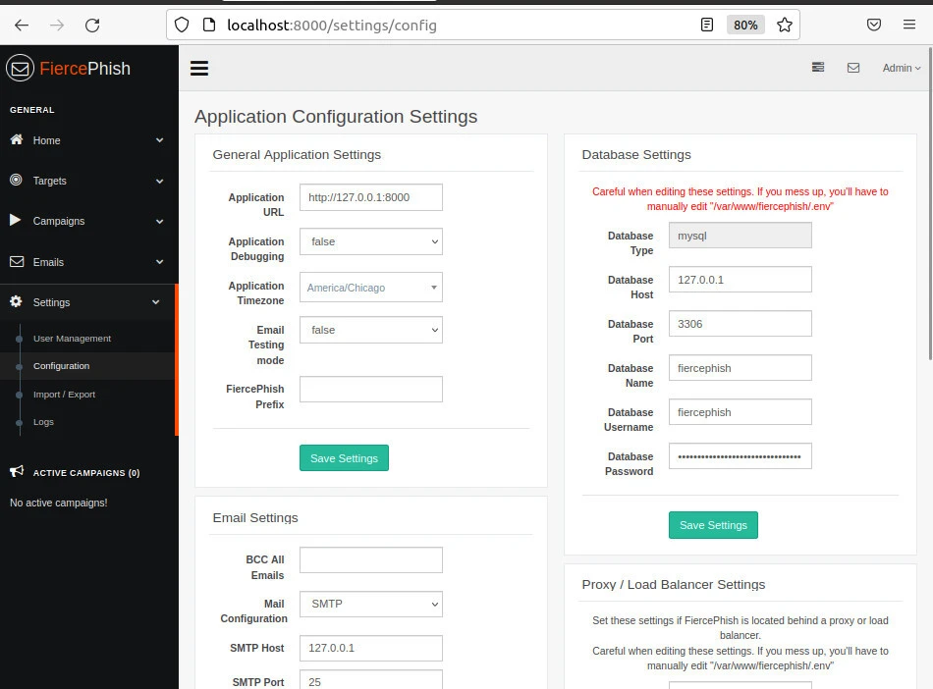Open Logs under Settings

[x=43, y=422]
